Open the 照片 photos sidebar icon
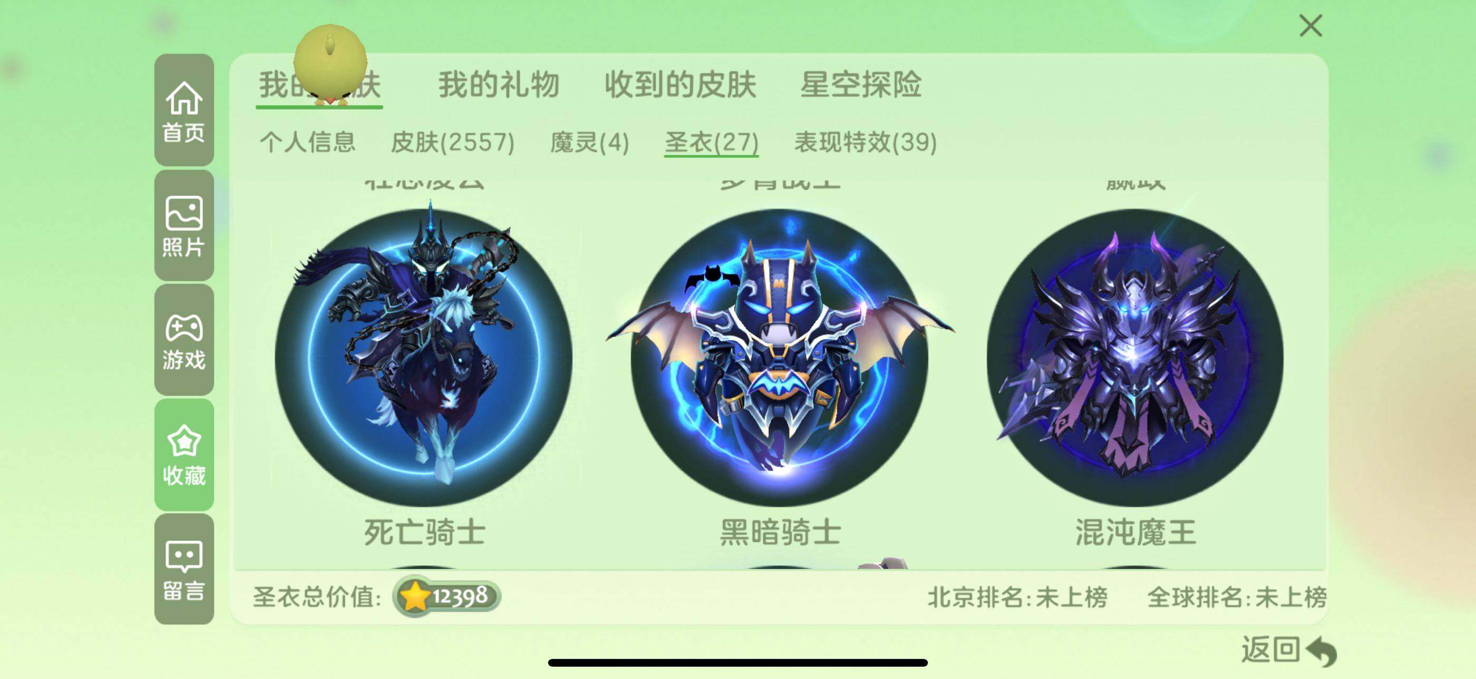1476x679 pixels. [184, 225]
